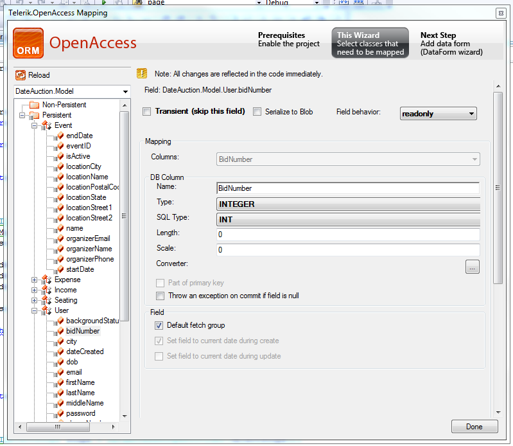
Task: Click the Scale input field
Action: (348, 250)
